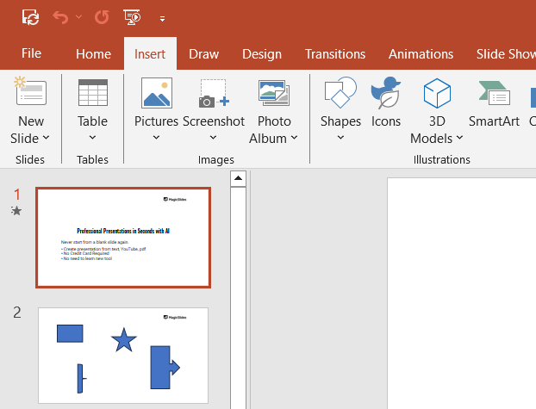Open Customize Quick Access Toolbar dropdown
Viewport: 536px width, 409px height.
(x=162, y=19)
